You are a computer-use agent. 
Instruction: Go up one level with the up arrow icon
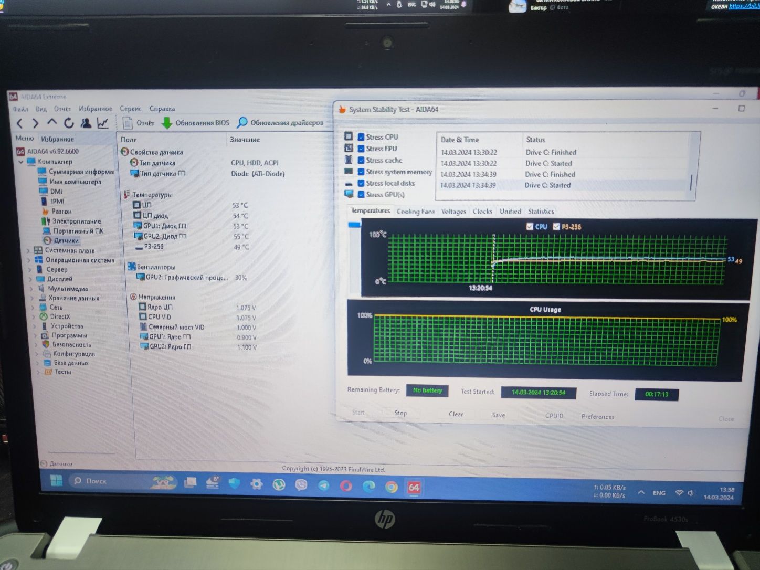51,122
